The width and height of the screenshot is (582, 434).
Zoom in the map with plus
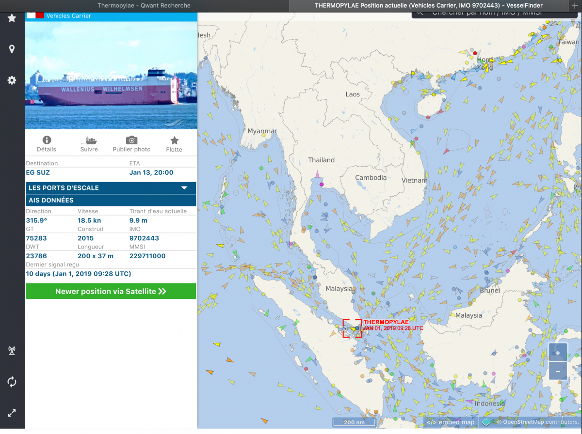pos(558,353)
